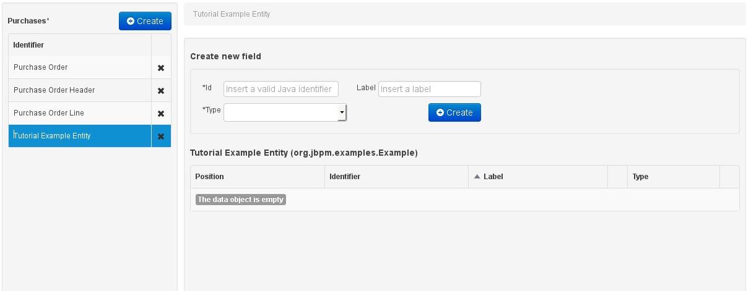Open the Type dropdown
Image resolution: width=751 pixels, height=291 pixels.
point(285,112)
